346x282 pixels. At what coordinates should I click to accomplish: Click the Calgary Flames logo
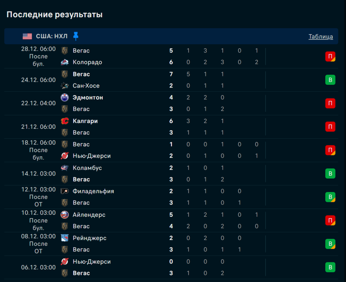tap(65, 121)
